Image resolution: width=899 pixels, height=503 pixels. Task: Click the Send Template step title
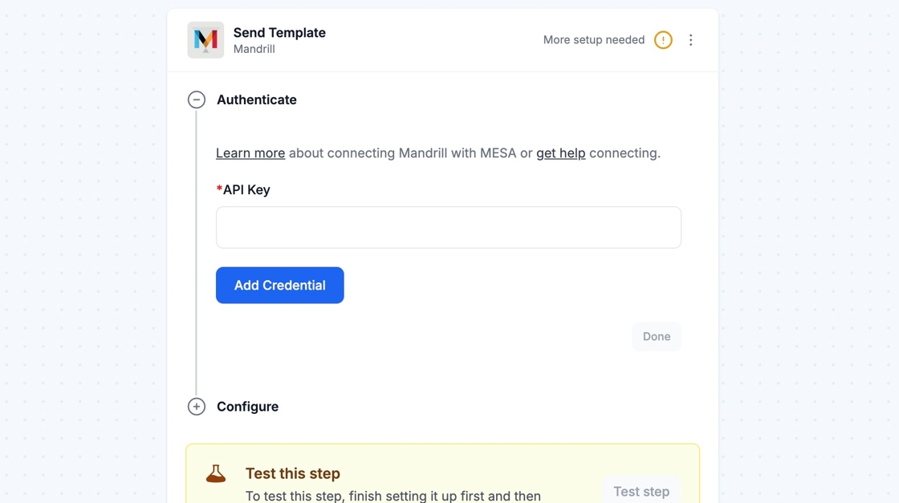[x=279, y=33]
